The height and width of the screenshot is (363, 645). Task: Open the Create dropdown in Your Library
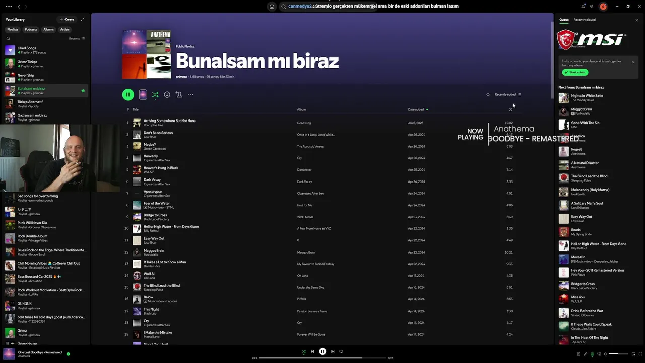tap(67, 19)
